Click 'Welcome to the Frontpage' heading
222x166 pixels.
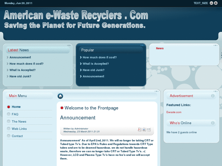pos(91,108)
